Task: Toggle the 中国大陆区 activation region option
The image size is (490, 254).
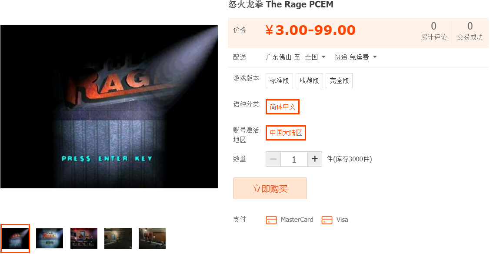Action: click(x=286, y=133)
